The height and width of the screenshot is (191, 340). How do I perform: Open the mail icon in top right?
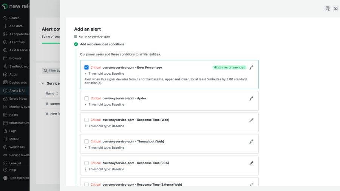(x=335, y=8)
